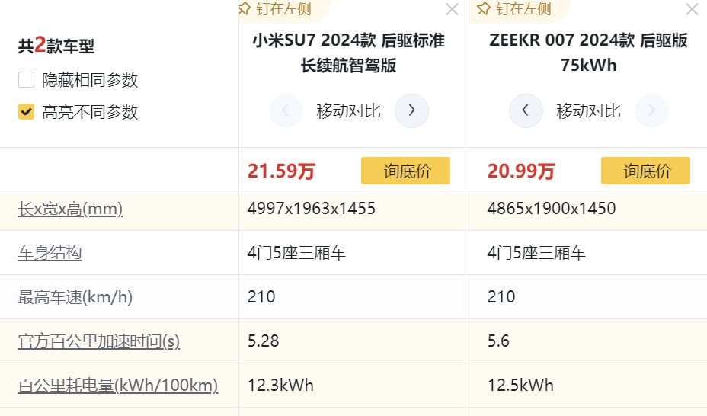Uncheck 高亮不同参数 checkbox
The width and height of the screenshot is (707, 416).
click(27, 112)
